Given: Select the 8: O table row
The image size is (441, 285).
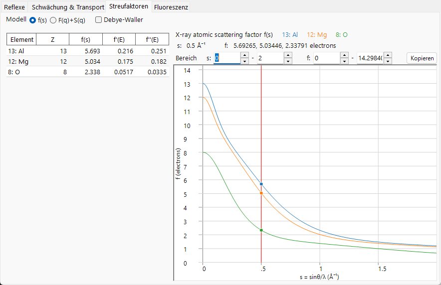Looking at the screenshot, I should click(88, 72).
